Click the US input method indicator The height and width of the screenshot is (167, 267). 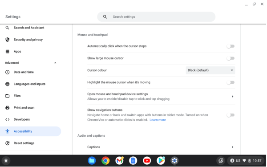[238, 161]
